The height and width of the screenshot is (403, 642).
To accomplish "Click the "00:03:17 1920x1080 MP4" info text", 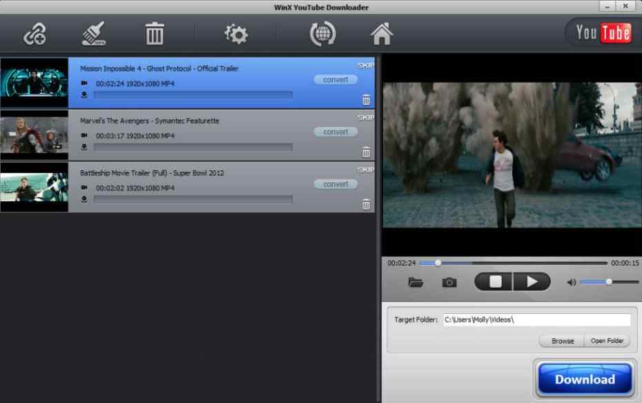I will 135,135.
